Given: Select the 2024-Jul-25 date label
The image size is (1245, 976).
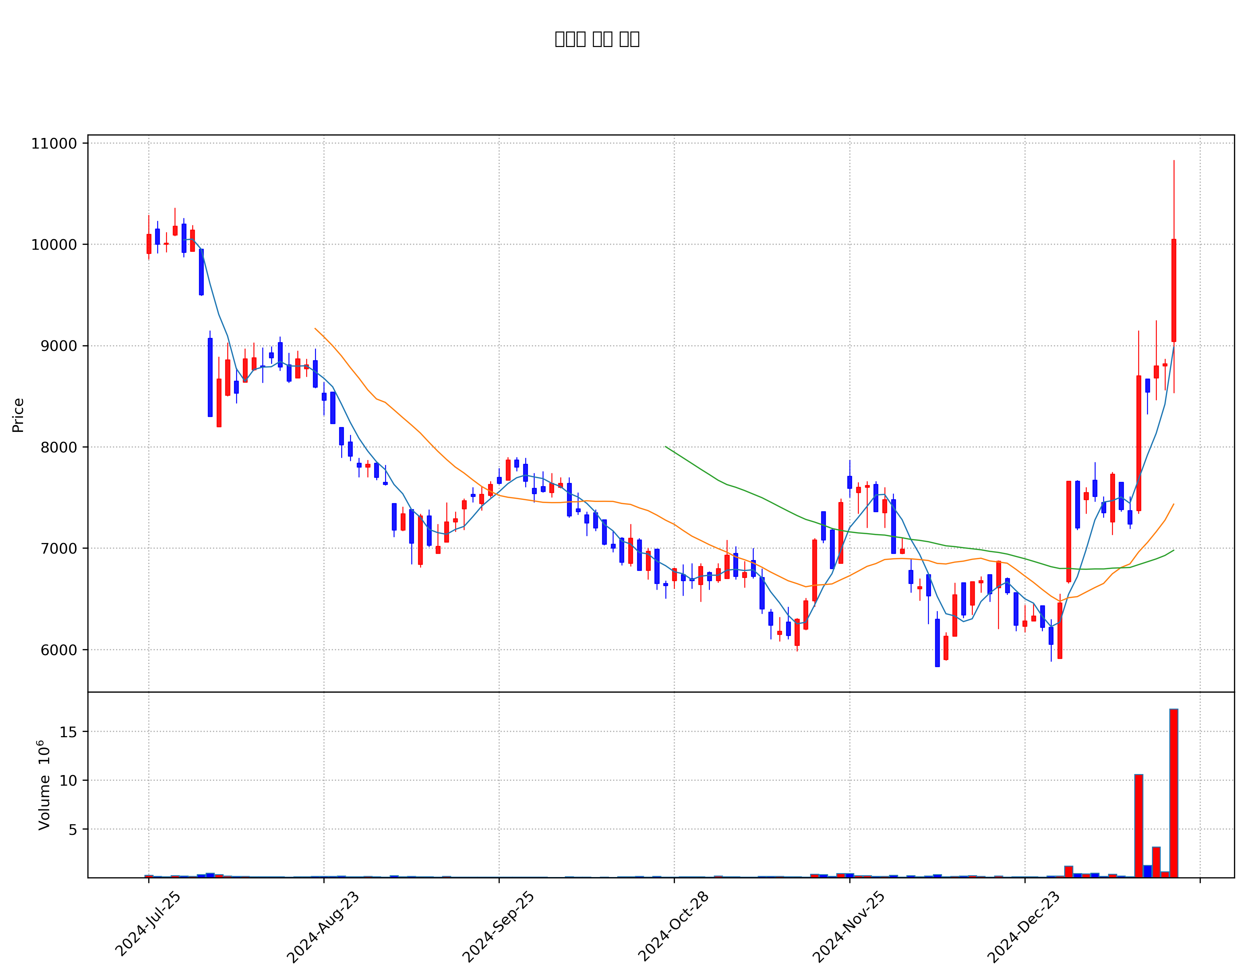Looking at the screenshot, I should pyautogui.click(x=148, y=923).
